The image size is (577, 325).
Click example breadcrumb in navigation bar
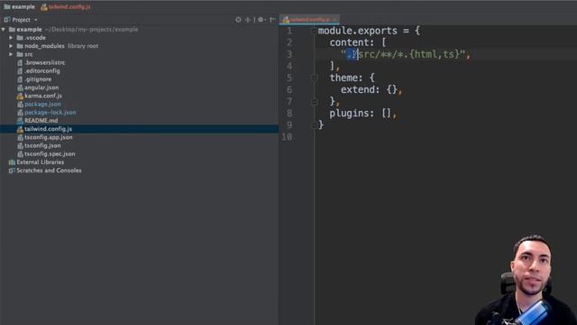pos(19,6)
